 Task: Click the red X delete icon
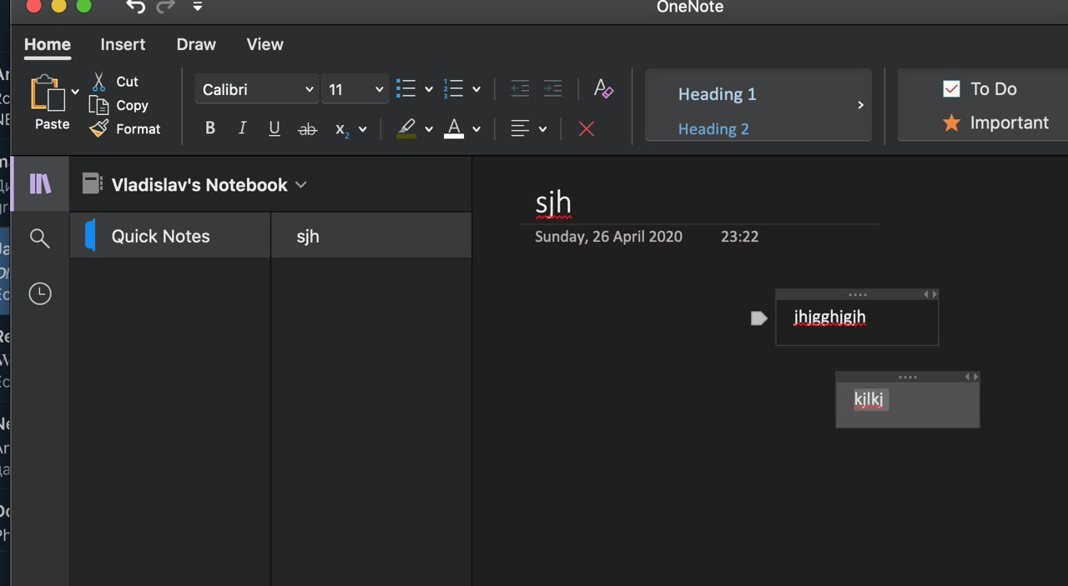click(587, 129)
